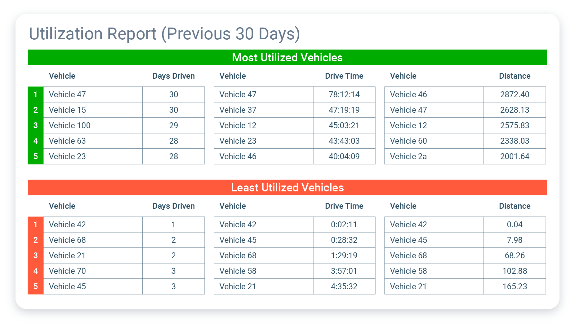
Task: Select the Least Utilized Vehicles header banner
Action: [287, 187]
